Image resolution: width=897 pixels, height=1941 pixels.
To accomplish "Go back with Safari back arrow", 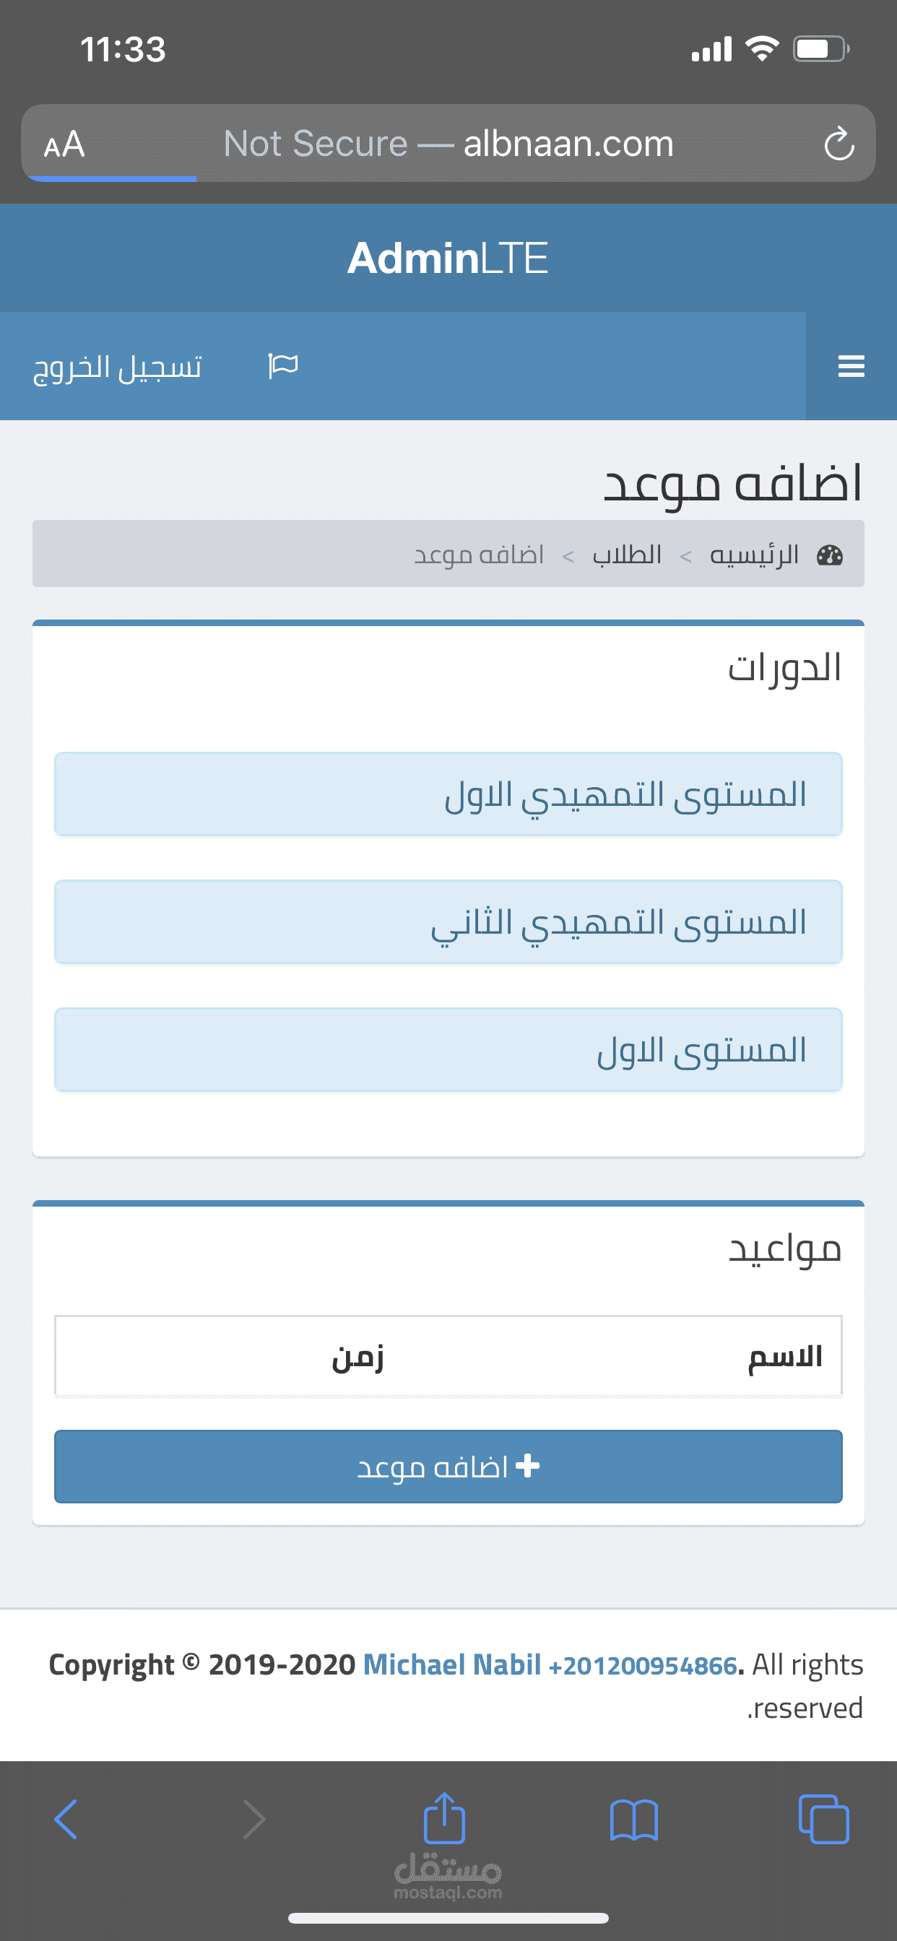I will coord(66,1820).
